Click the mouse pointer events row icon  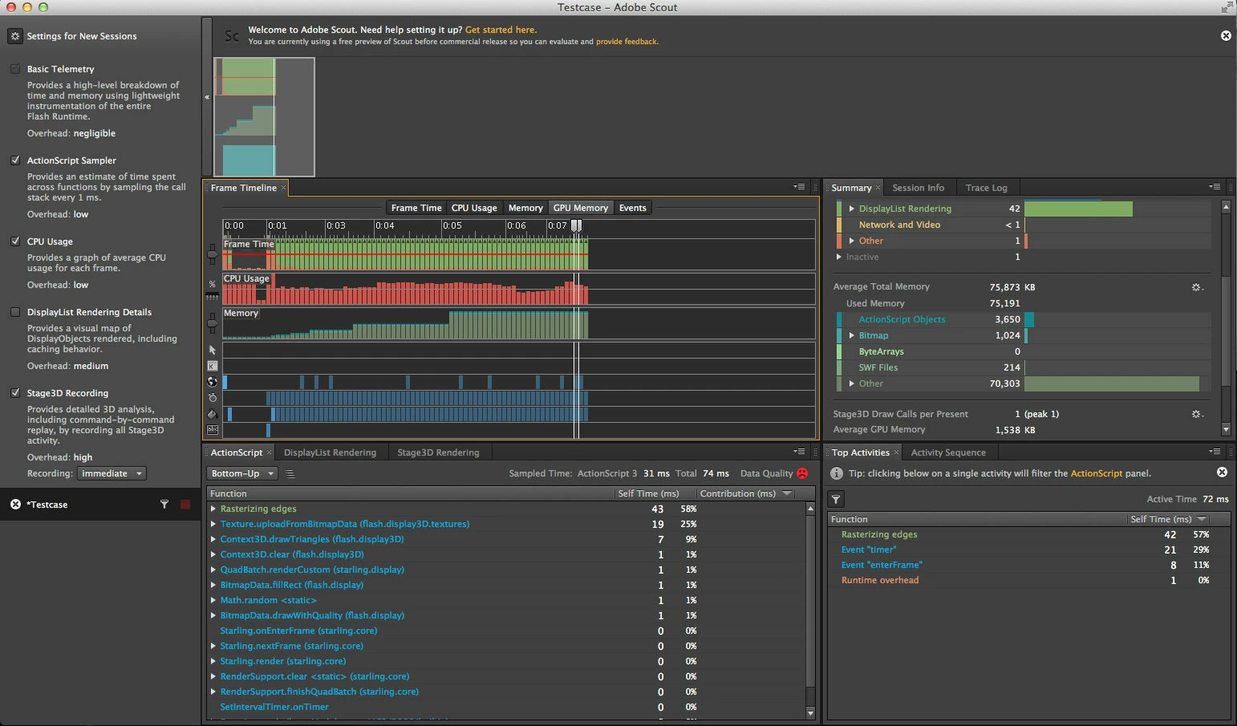point(213,350)
